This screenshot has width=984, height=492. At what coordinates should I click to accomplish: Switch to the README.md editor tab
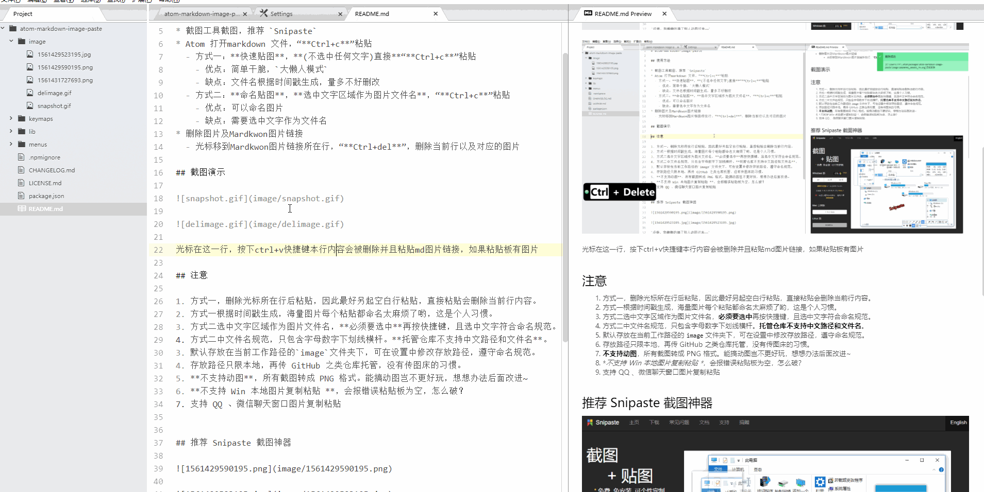(x=372, y=14)
